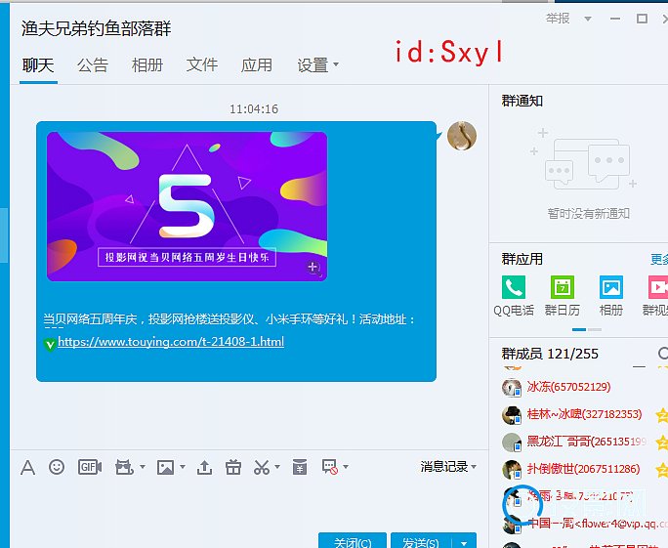This screenshot has height=548, width=668.
Task: Click the member search magnifier icon
Action: point(663,354)
